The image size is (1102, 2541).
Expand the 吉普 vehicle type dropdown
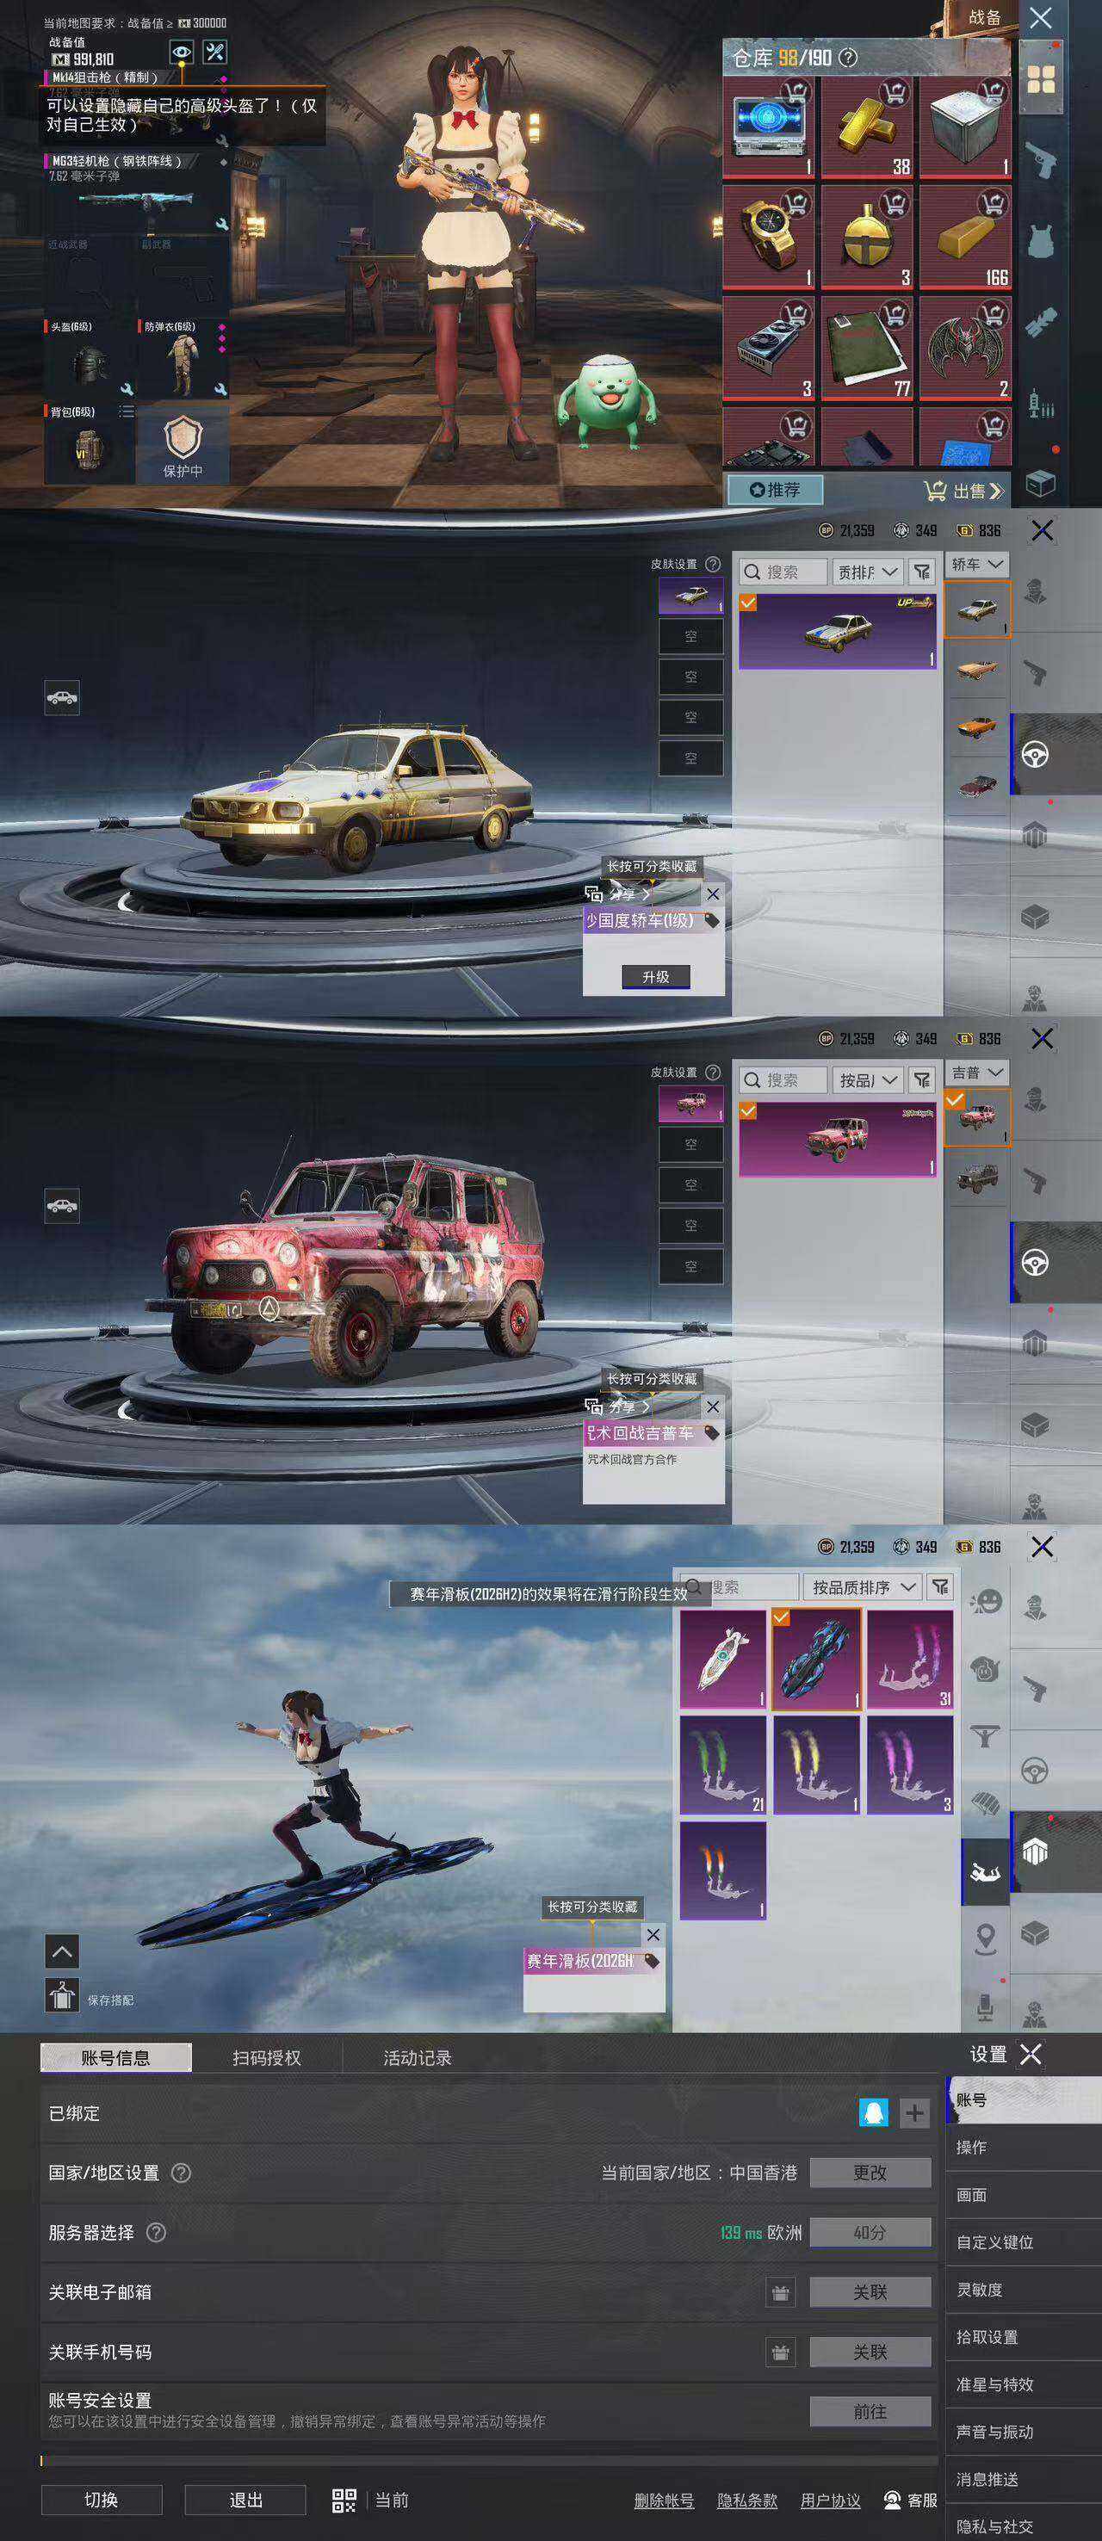976,1073
